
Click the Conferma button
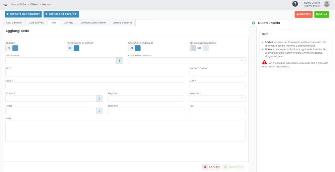233,167
